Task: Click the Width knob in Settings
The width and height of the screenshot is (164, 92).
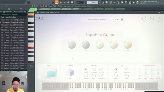Action: [94, 76]
